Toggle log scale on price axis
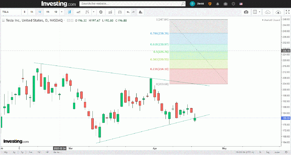Image resolution: width=291 pixels, height=155 pixels. pyautogui.click(x=267, y=152)
